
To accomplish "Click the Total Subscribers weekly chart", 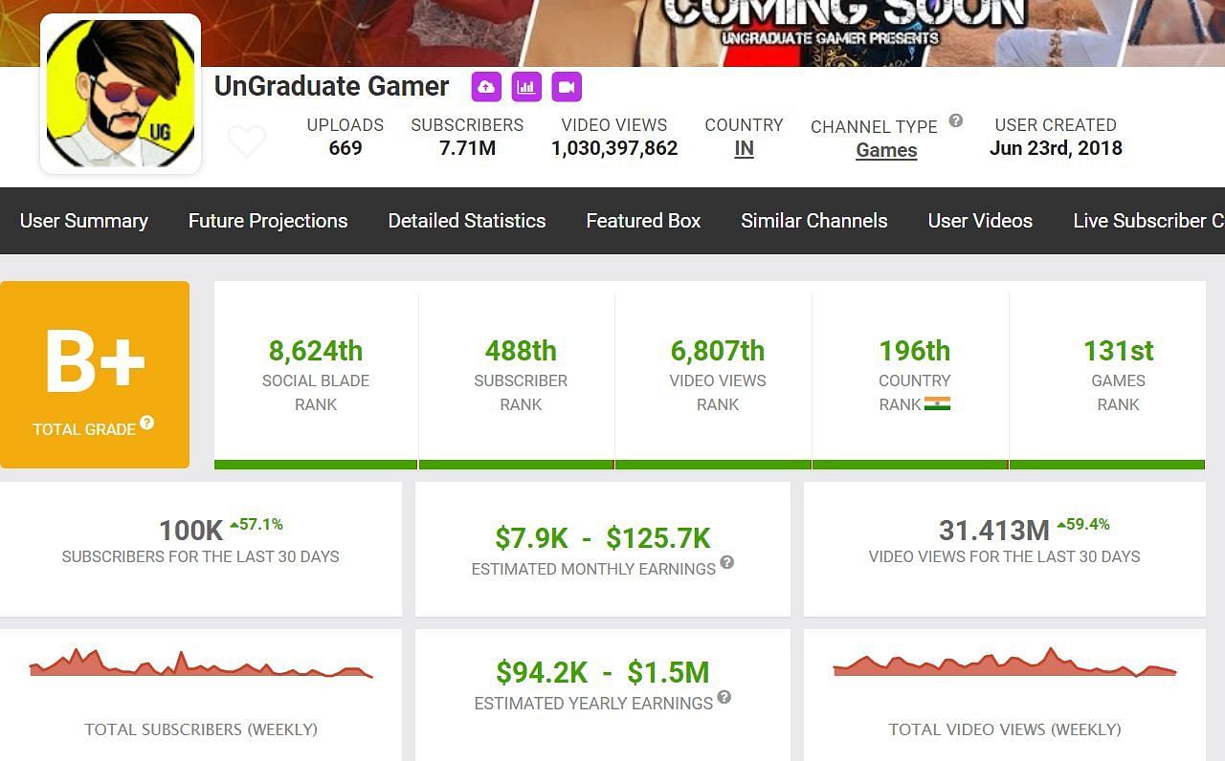I will pyautogui.click(x=201, y=663).
